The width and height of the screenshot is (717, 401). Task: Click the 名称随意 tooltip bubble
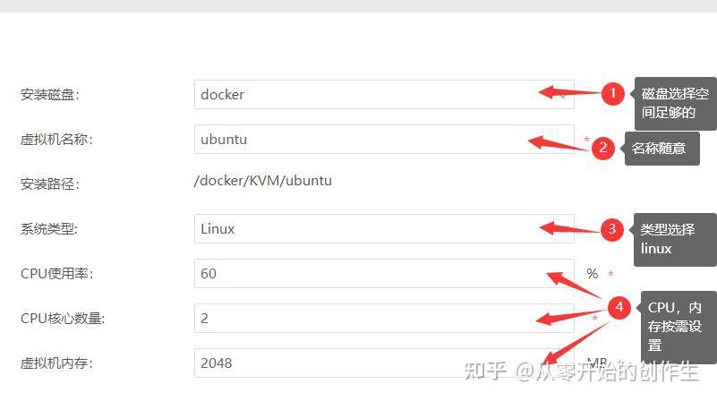pyautogui.click(x=662, y=149)
